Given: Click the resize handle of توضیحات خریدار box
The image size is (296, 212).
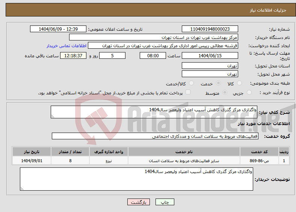Looking at the screenshot, I should coord(22,188).
